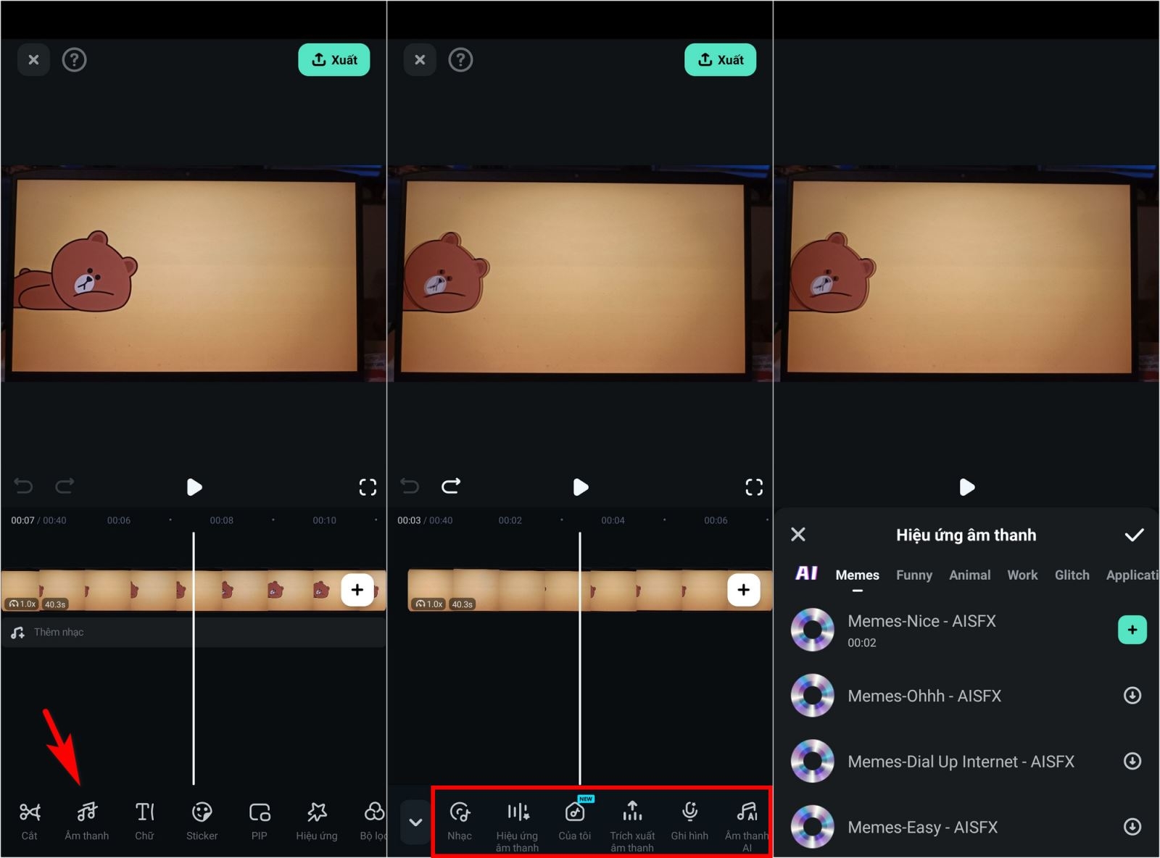This screenshot has width=1160, height=858.
Task: Close the editor in the middle screen
Action: pyautogui.click(x=420, y=59)
